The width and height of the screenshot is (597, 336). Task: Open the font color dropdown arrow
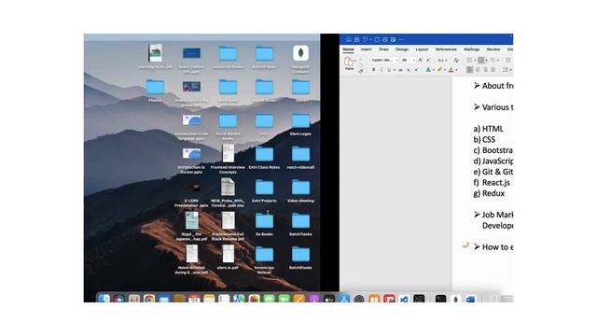pos(456,70)
